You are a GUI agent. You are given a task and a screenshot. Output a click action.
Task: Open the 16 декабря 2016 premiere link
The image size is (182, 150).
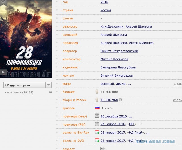coord(113,116)
